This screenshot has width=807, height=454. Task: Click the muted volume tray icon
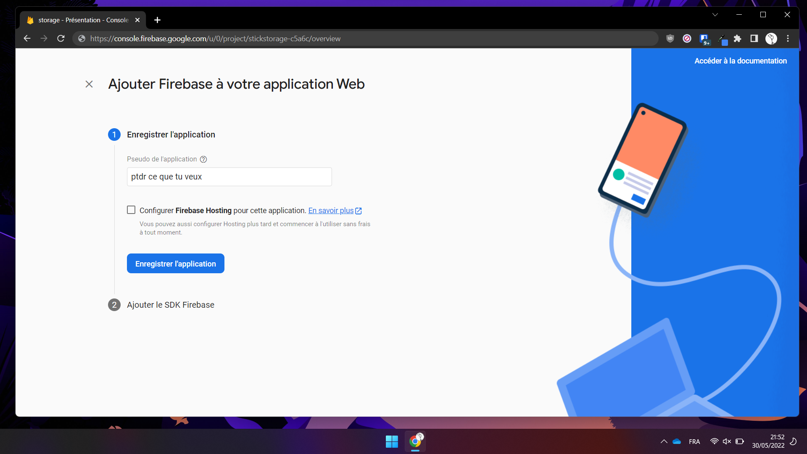pos(727,441)
